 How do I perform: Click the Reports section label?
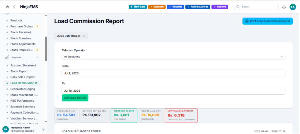(16, 58)
